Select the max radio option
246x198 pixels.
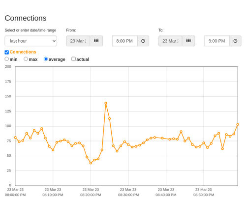point(26,59)
